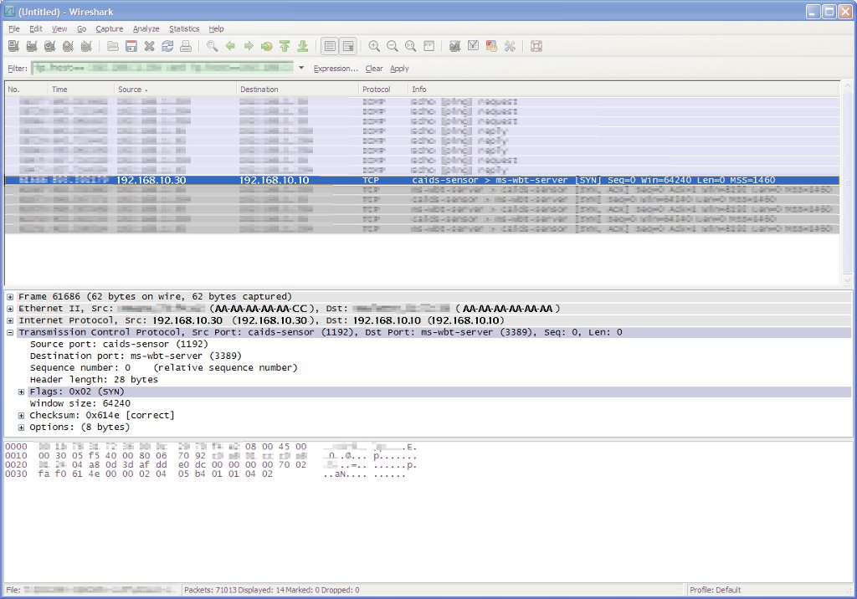
Task: Jump to the last packet
Action: pos(303,47)
